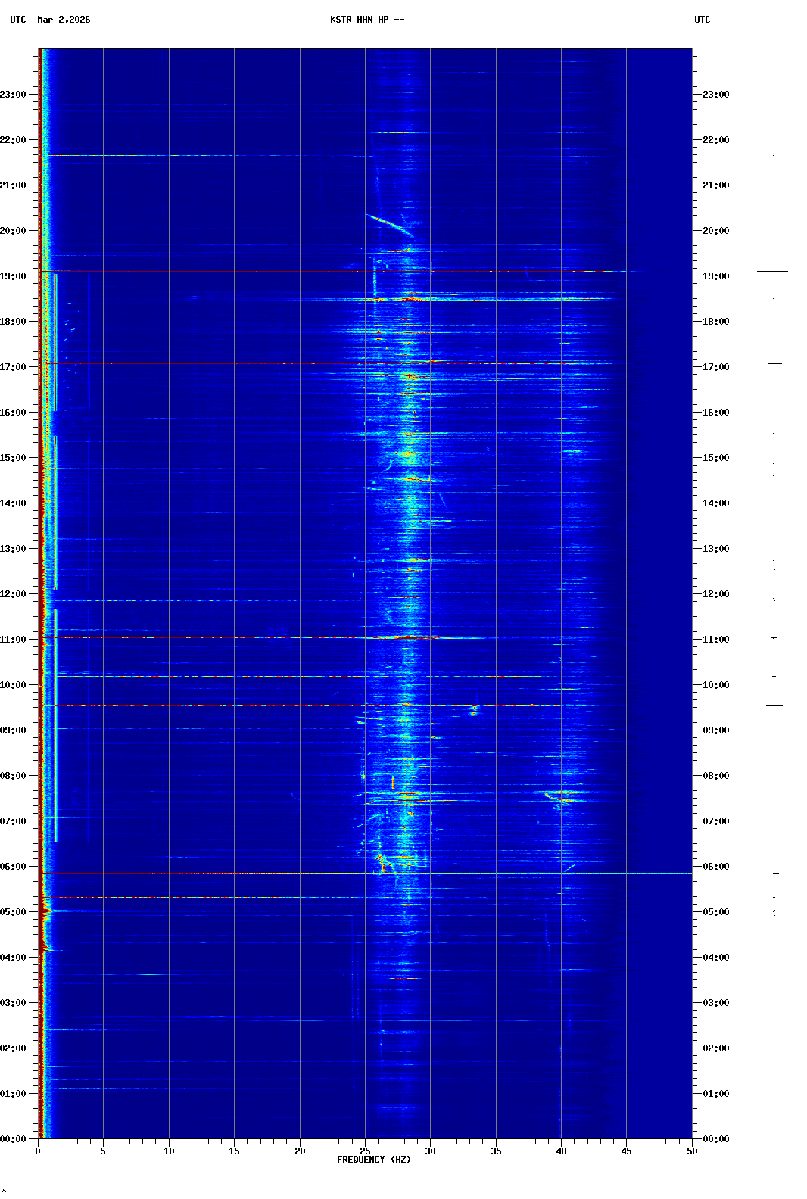
Task: Click the red event line just after 17:00
Action: pos(303,363)
